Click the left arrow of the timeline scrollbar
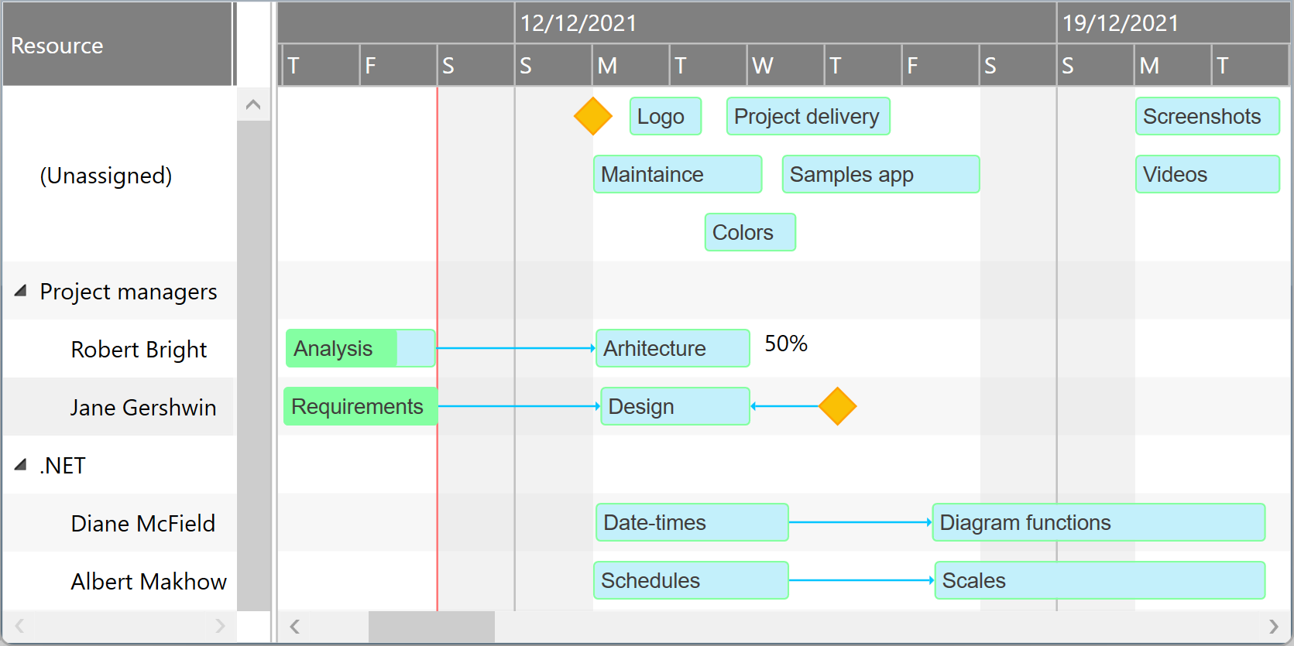 pyautogui.click(x=294, y=627)
